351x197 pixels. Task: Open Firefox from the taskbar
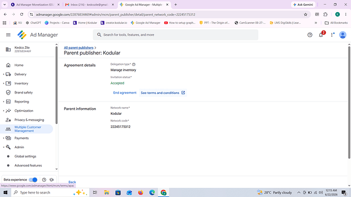point(140,192)
